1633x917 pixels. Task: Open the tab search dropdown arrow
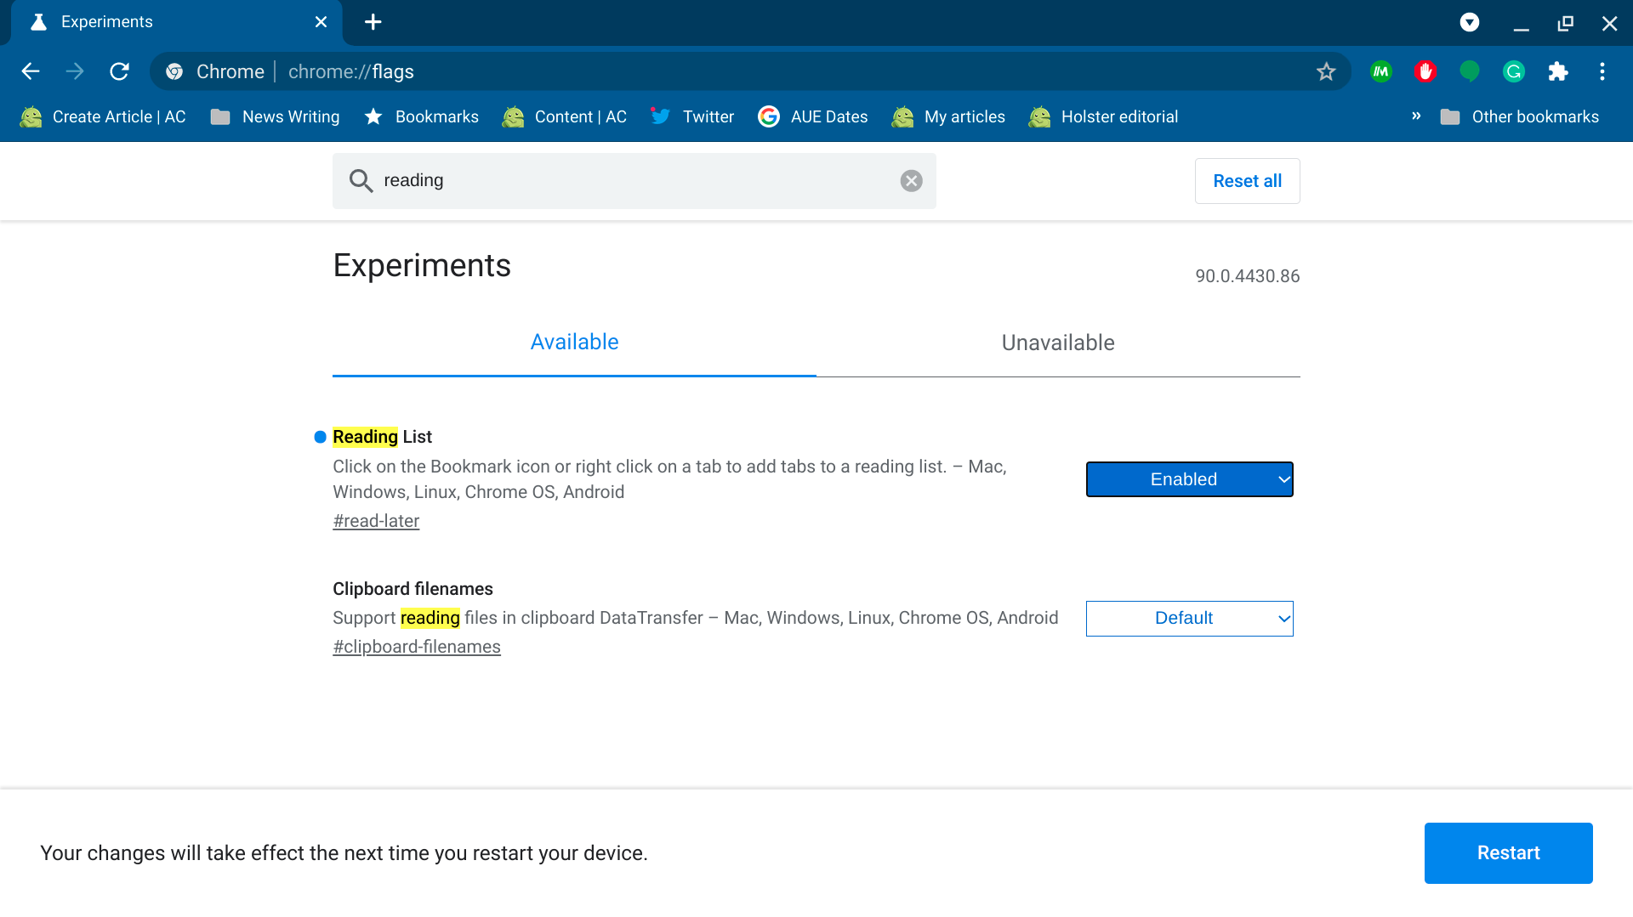click(1470, 23)
